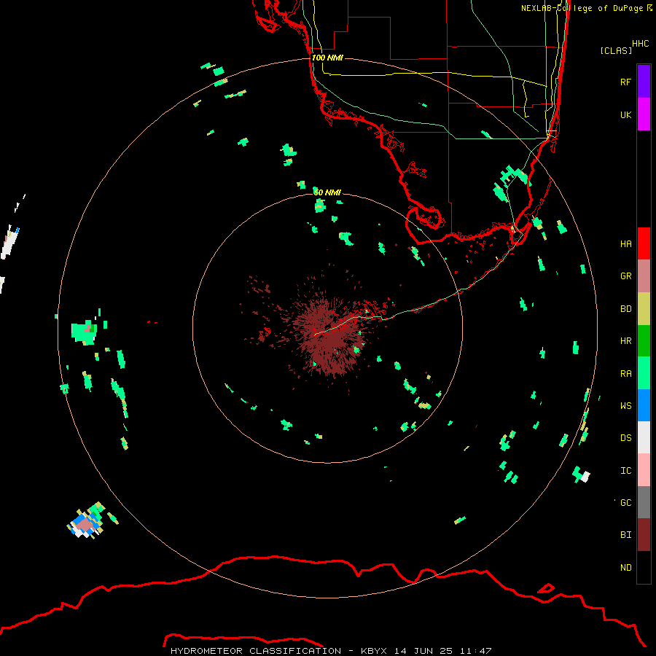Click the HHC product label

(x=640, y=44)
